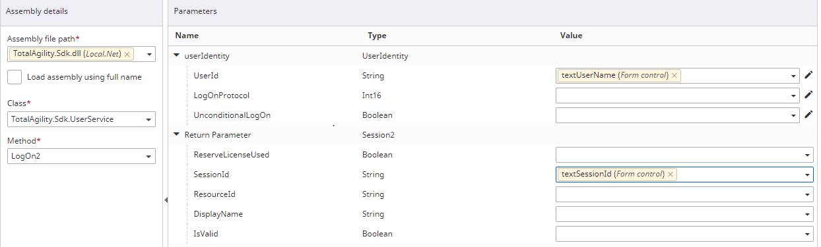Remove textSessionId form control tag
Screen dimensions: 821x247
pyautogui.click(x=671, y=175)
